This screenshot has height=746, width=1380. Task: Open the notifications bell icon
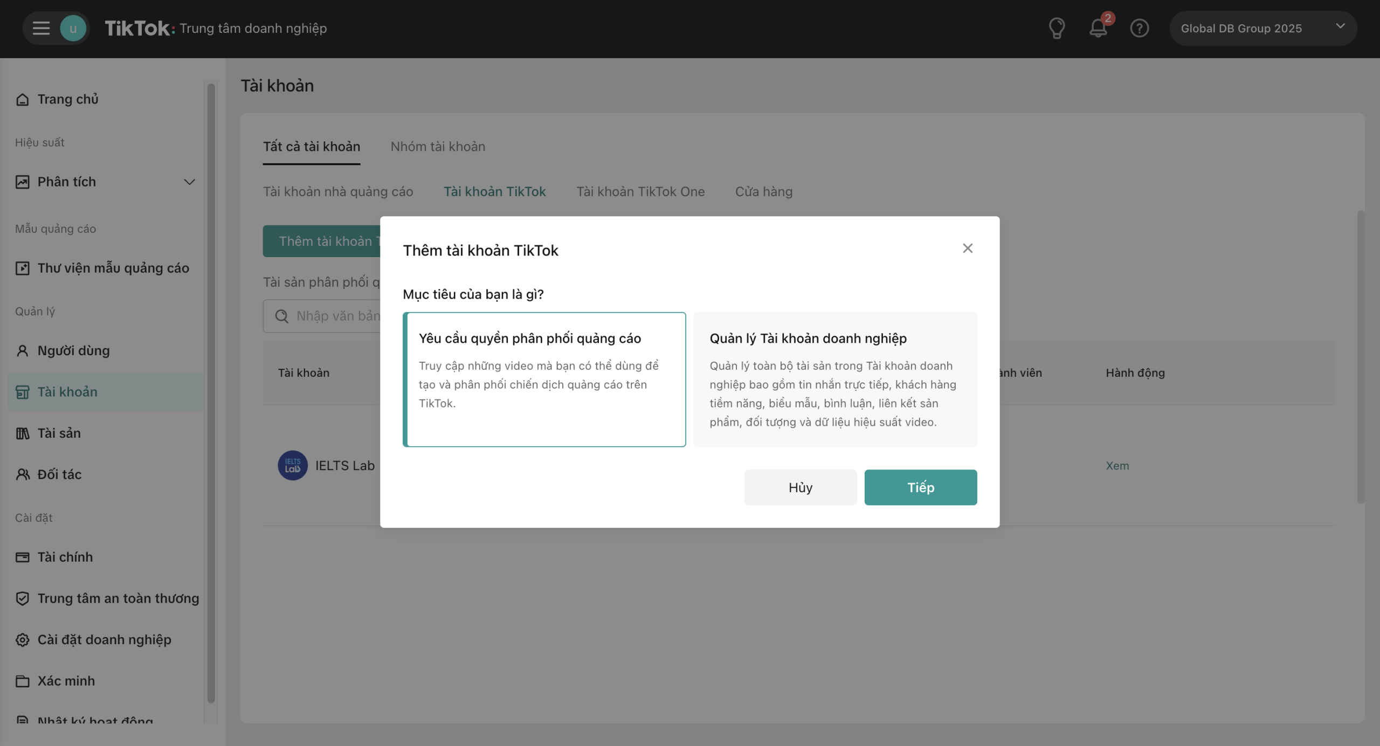point(1098,28)
